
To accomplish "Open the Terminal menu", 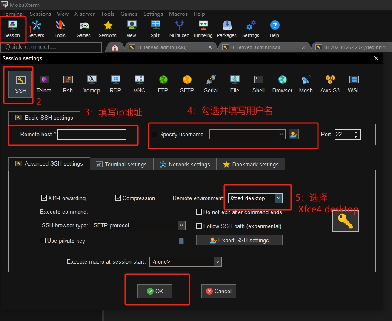I will (x=13, y=14).
